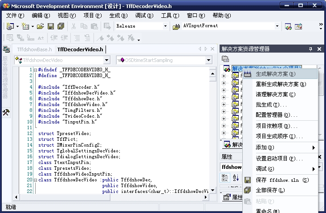Choose 设置启动项目(P)... from context menu
The image size is (326, 213).
[x=280, y=159]
